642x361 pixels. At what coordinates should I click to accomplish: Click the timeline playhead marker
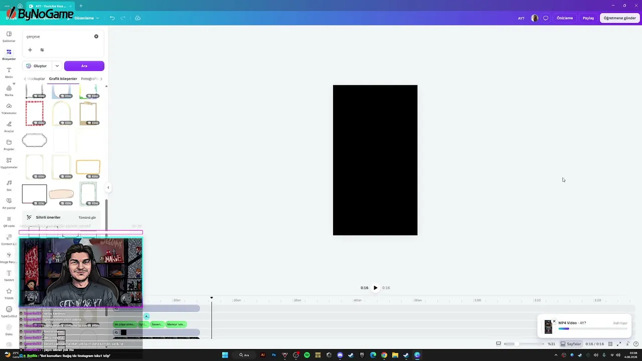211,298
